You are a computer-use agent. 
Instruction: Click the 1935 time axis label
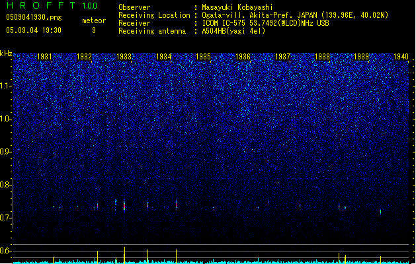click(203, 56)
